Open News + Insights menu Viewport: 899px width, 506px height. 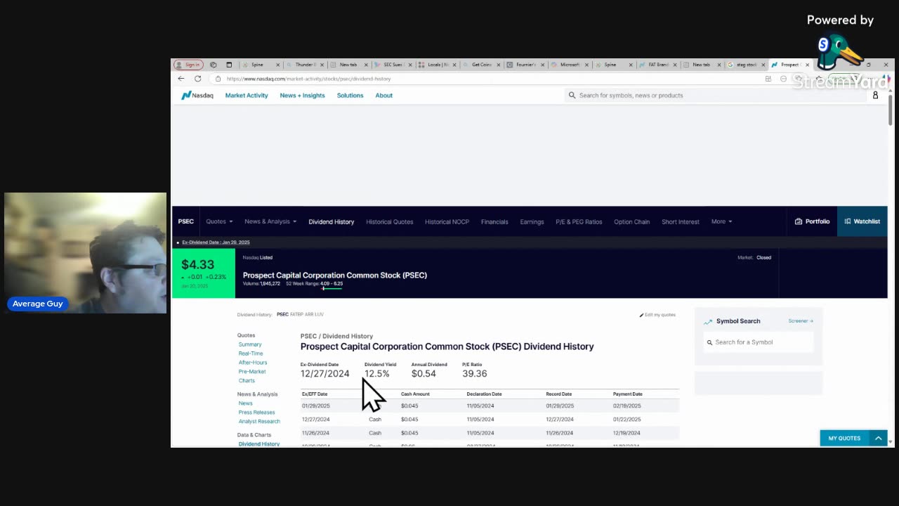pyautogui.click(x=302, y=96)
